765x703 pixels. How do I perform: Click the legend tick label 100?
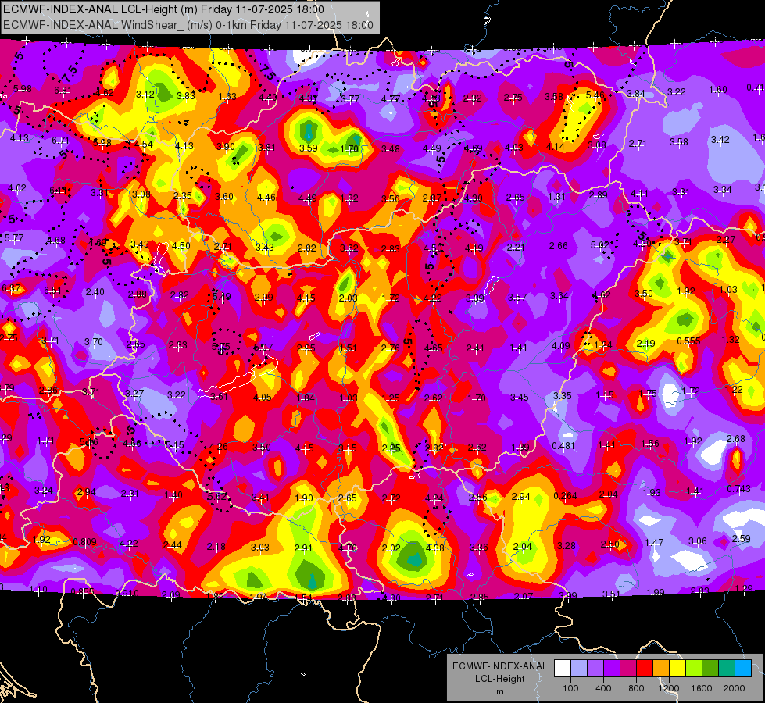(570, 688)
